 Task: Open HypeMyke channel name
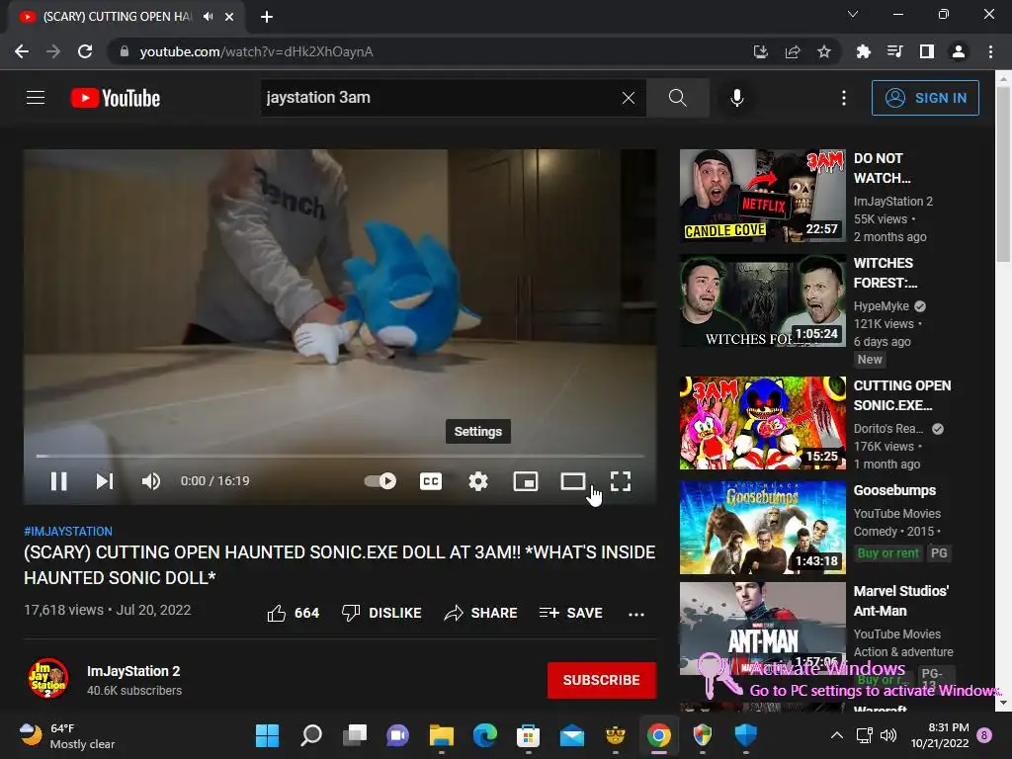pos(881,306)
